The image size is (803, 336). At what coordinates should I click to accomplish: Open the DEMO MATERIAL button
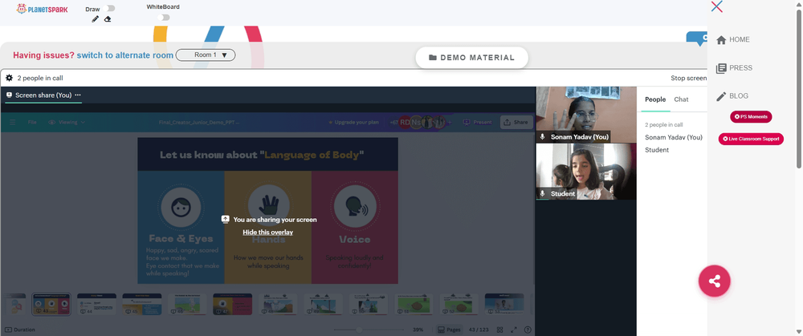click(x=471, y=58)
